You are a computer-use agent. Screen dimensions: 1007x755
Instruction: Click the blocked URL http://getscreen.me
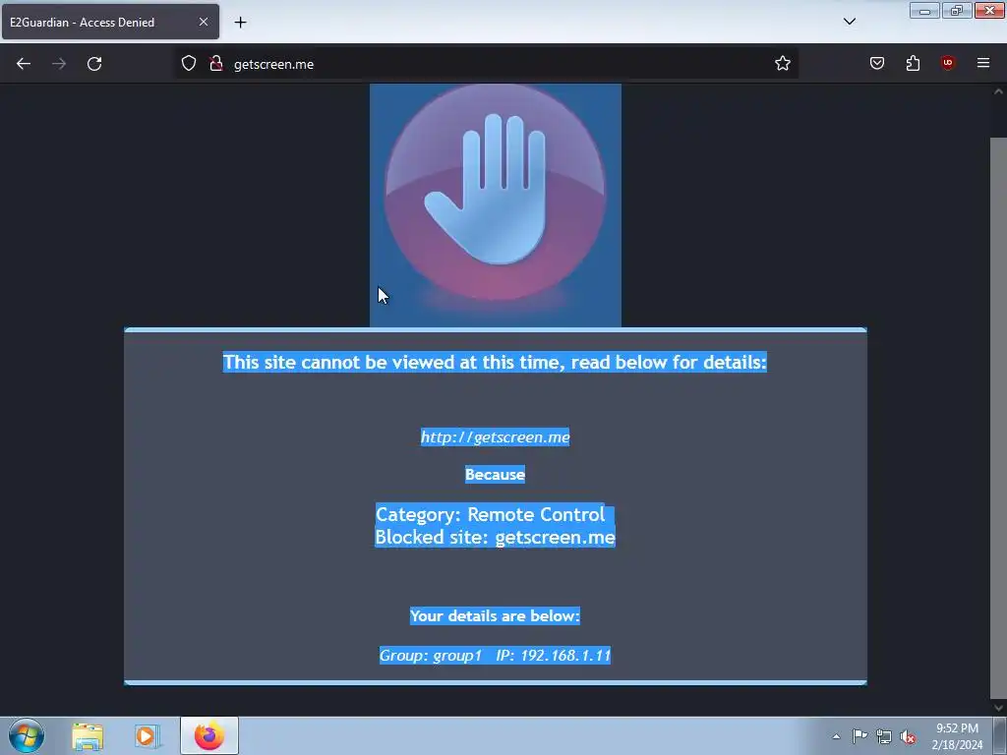pyautogui.click(x=495, y=437)
